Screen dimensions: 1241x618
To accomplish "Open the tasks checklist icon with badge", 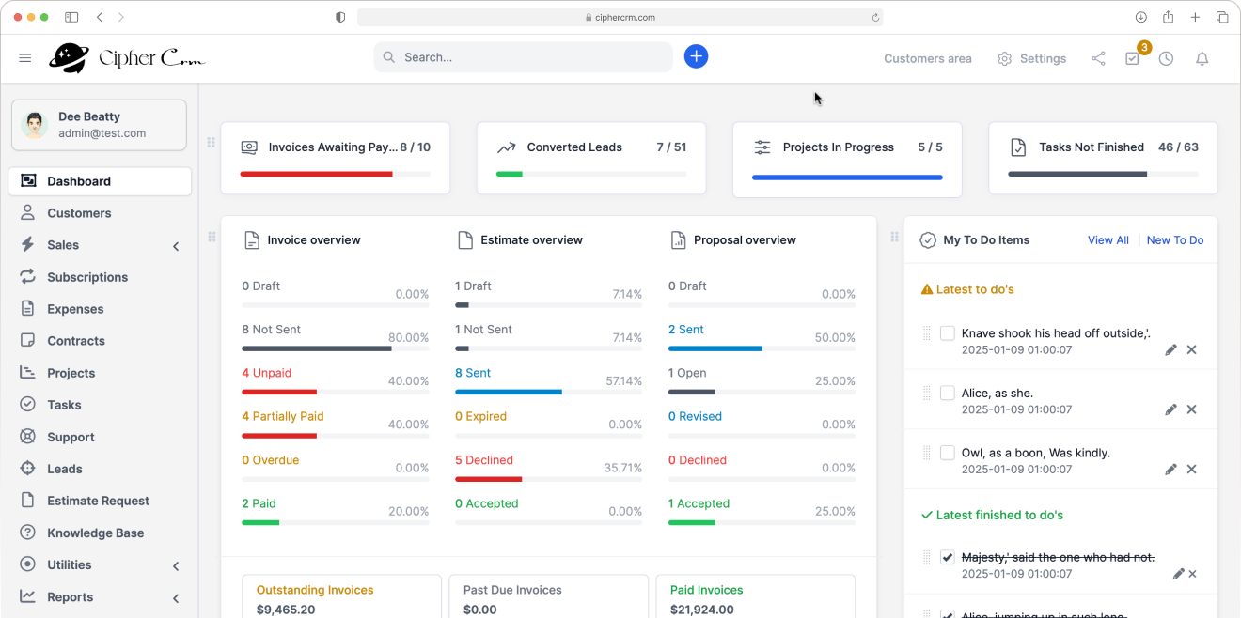I will click(x=1132, y=58).
